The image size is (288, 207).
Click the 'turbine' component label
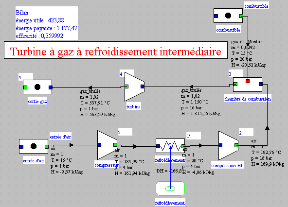pyautogui.click(x=133, y=107)
